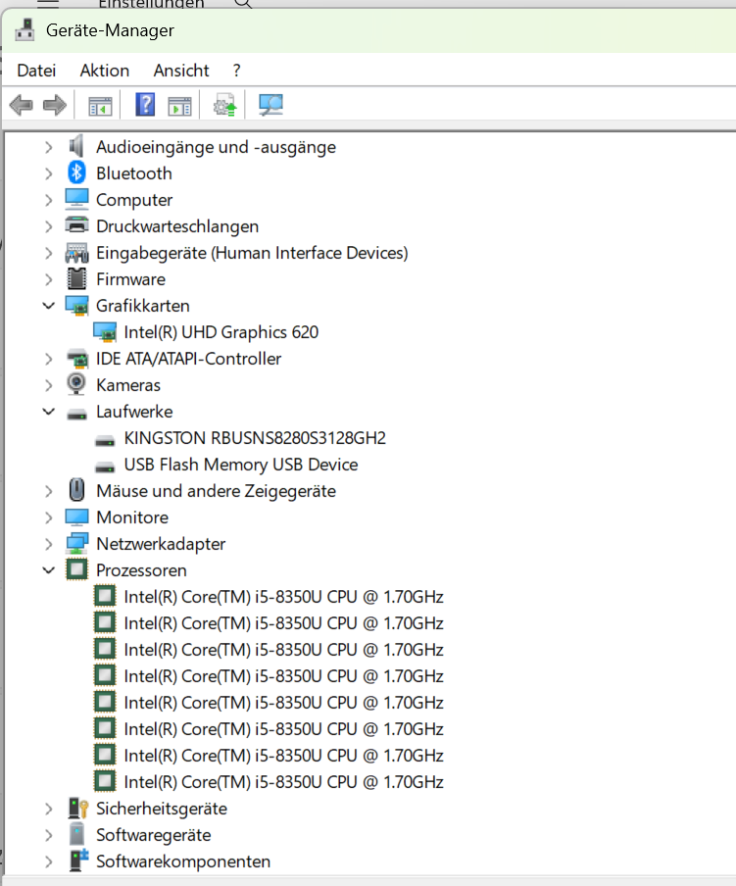Screen dimensions: 736x886
Task: Click the show/hide action pane icon
Action: coord(179,106)
